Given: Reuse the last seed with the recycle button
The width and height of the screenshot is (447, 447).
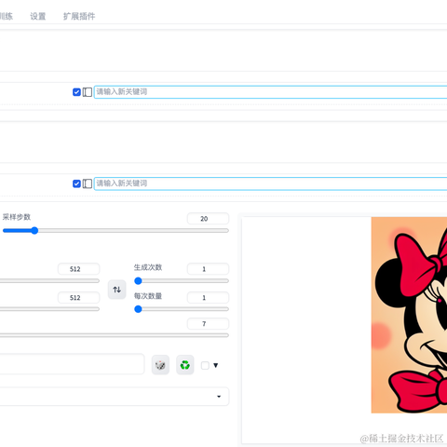Looking at the screenshot, I should click(185, 365).
